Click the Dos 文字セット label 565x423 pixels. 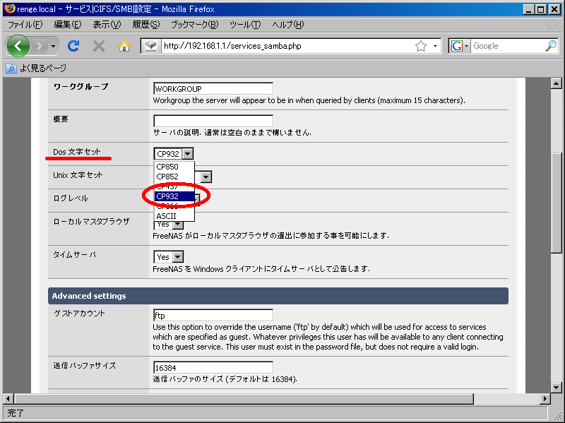(x=77, y=152)
